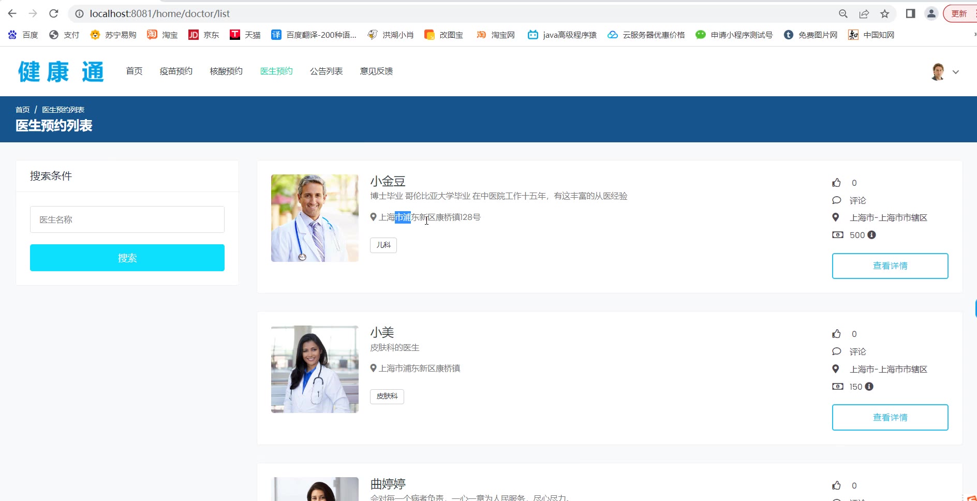Click 评论 label for 小美
977x501 pixels.
click(x=857, y=351)
